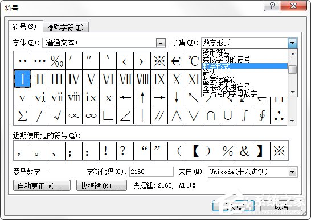Pick the contour integral ∮ symbol
311x220 pixels.
[261, 115]
